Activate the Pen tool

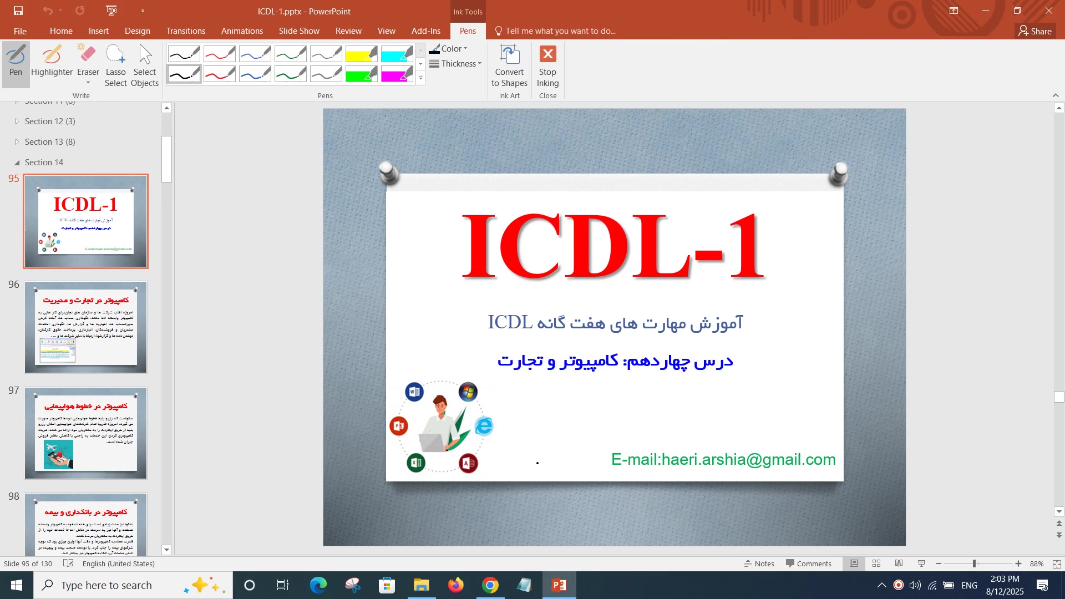point(16,61)
